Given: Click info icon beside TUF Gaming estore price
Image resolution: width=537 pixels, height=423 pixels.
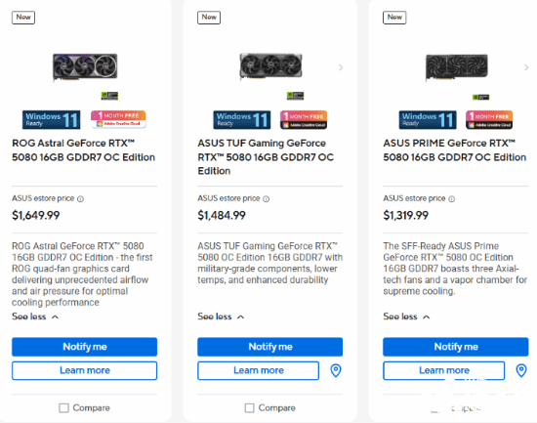Looking at the screenshot, I should point(267,199).
